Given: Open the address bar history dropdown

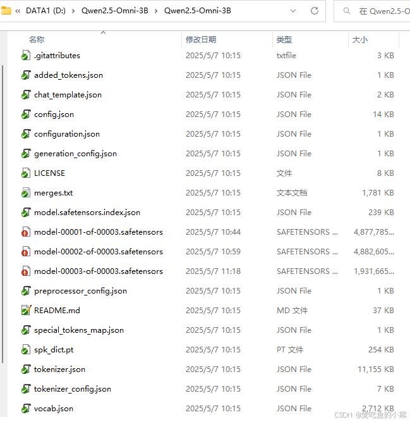Looking at the screenshot, I should 293,11.
